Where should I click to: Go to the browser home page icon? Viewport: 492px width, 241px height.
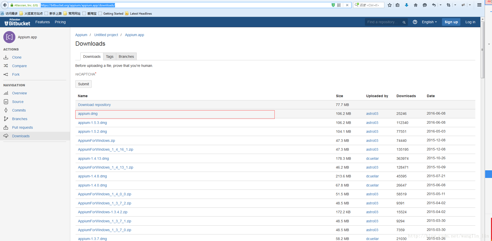pos(416,5)
